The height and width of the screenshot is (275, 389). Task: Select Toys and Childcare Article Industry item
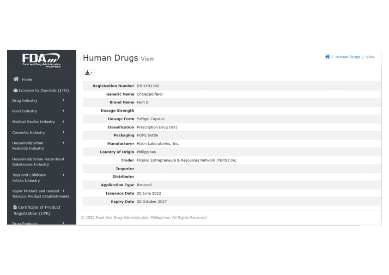click(29, 177)
